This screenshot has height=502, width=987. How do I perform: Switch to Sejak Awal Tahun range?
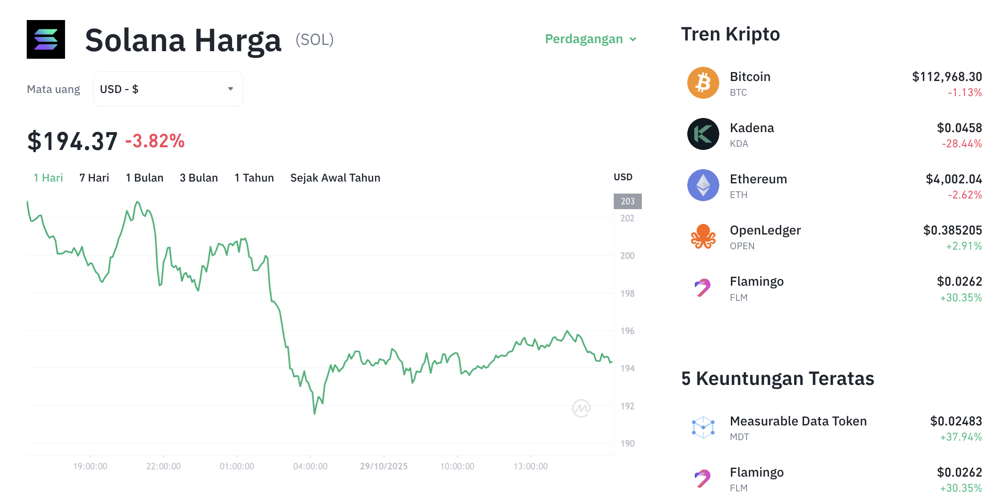335,178
